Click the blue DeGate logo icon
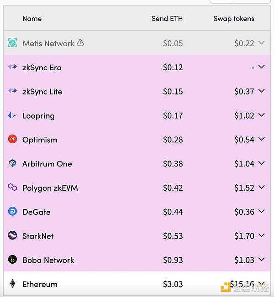The height and width of the screenshot is (297, 274). (12, 212)
